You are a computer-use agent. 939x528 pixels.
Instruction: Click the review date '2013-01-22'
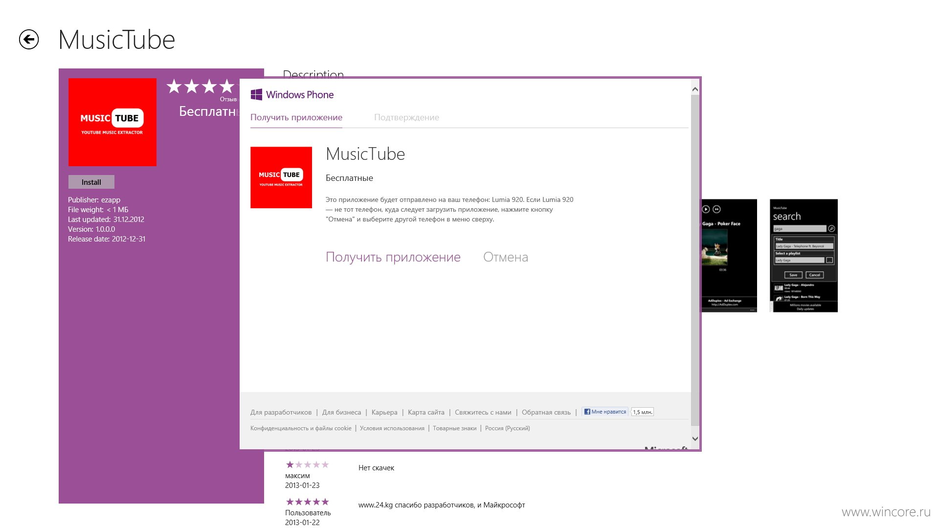302,523
